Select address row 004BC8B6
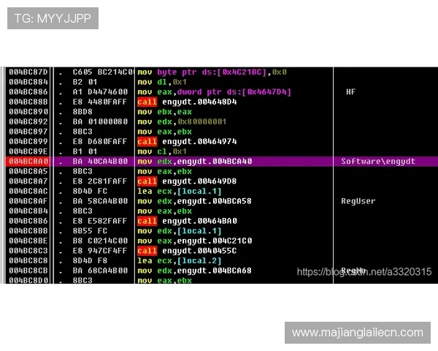 pos(28,221)
